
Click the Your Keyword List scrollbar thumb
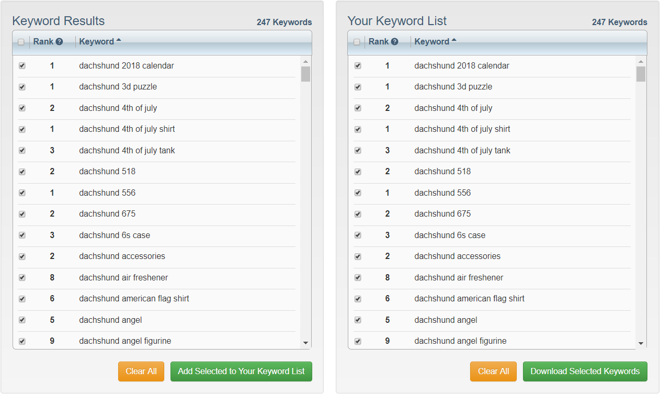click(x=641, y=74)
